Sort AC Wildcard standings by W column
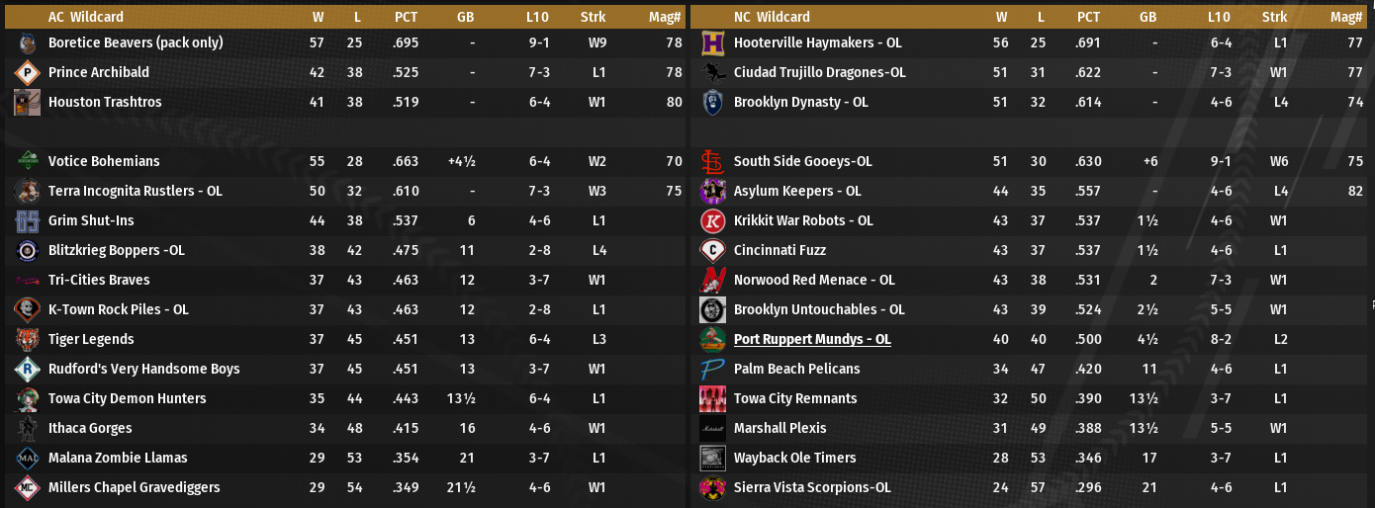The width and height of the screenshot is (1375, 508). pos(318,17)
